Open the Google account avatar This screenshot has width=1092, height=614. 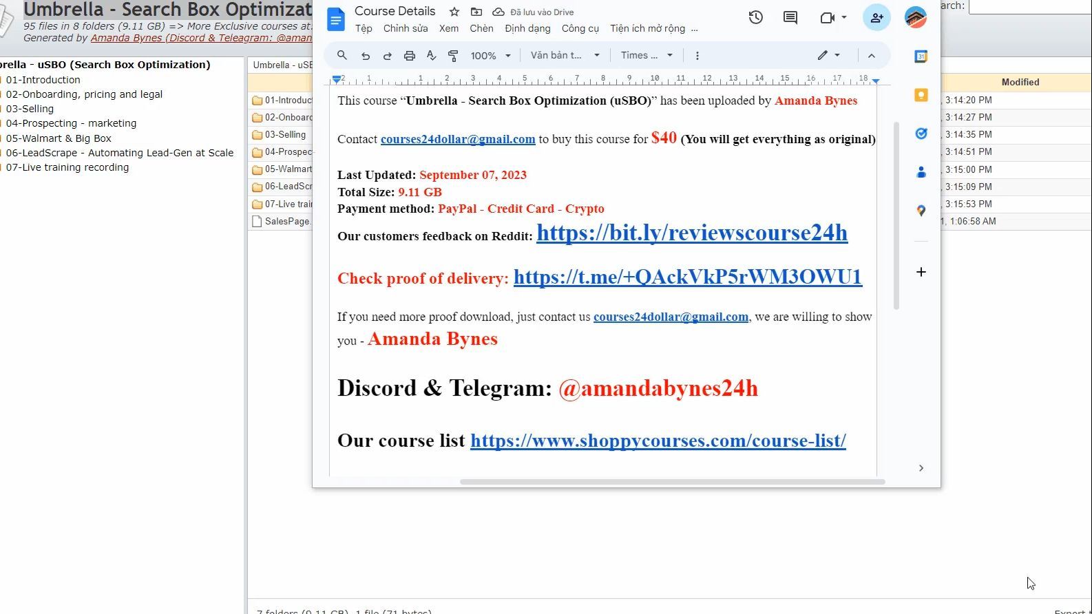pyautogui.click(x=916, y=18)
